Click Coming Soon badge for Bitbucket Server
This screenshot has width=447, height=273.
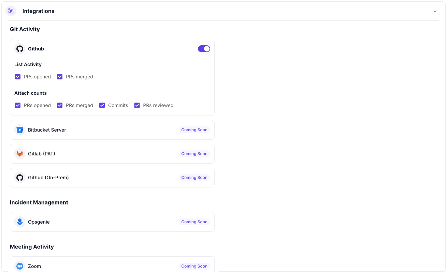pos(194,130)
